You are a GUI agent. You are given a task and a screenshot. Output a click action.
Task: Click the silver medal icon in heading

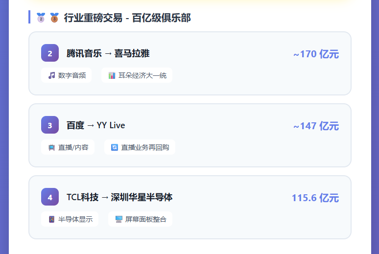pos(41,18)
